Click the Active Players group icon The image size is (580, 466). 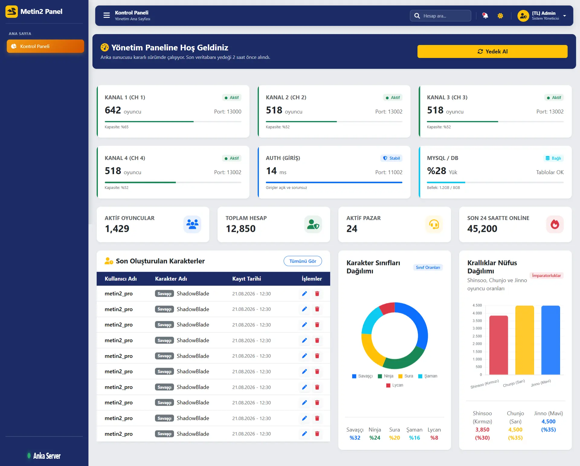[x=192, y=224]
